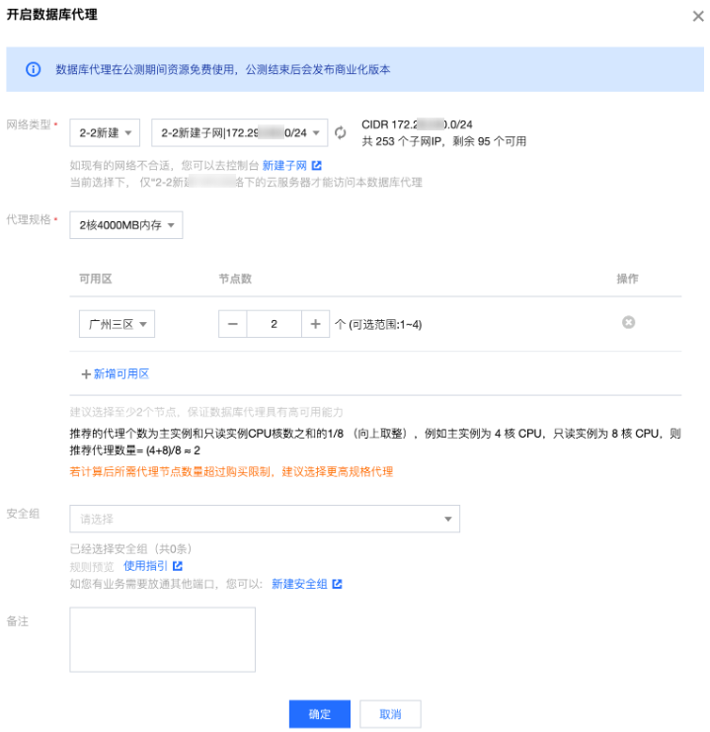The image size is (710, 732).
Task: Click the info icon in blue banner
Action: click(x=34, y=69)
